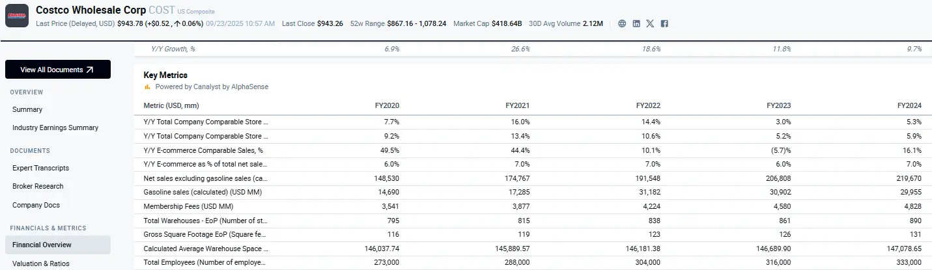Select the Financial Overview sidebar item
Screen dimensions: 932x270
(x=42, y=245)
